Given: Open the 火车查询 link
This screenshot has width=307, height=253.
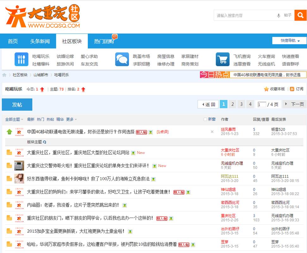Looking at the screenshot, I should (266, 56).
